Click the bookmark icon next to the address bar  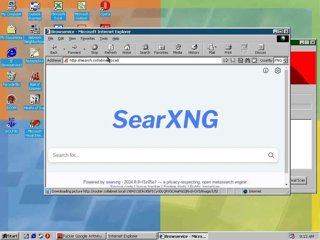click(x=232, y=60)
